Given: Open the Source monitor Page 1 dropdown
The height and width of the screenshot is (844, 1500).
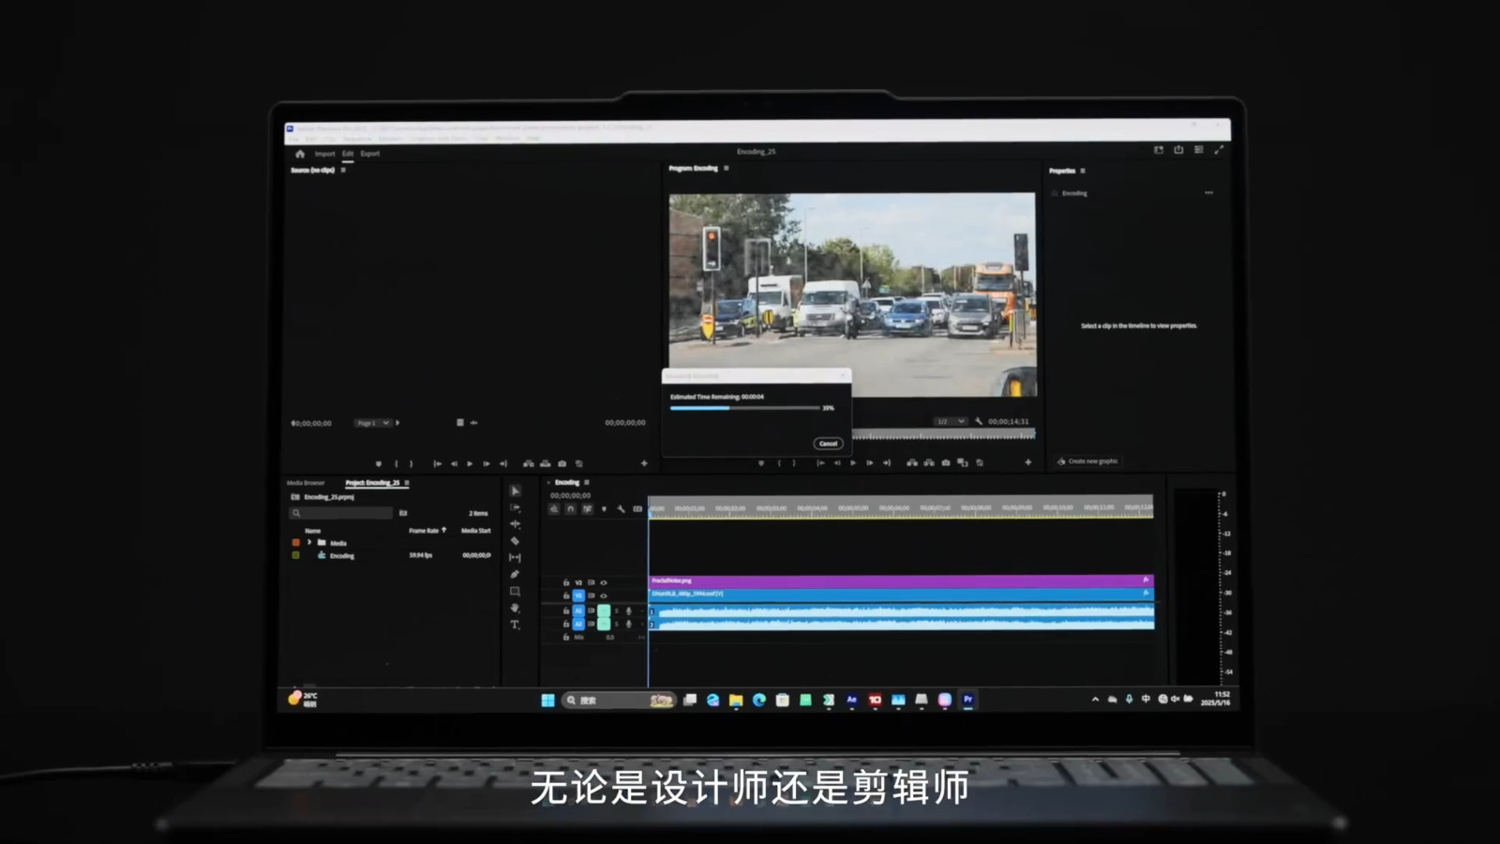Looking at the screenshot, I should (372, 423).
